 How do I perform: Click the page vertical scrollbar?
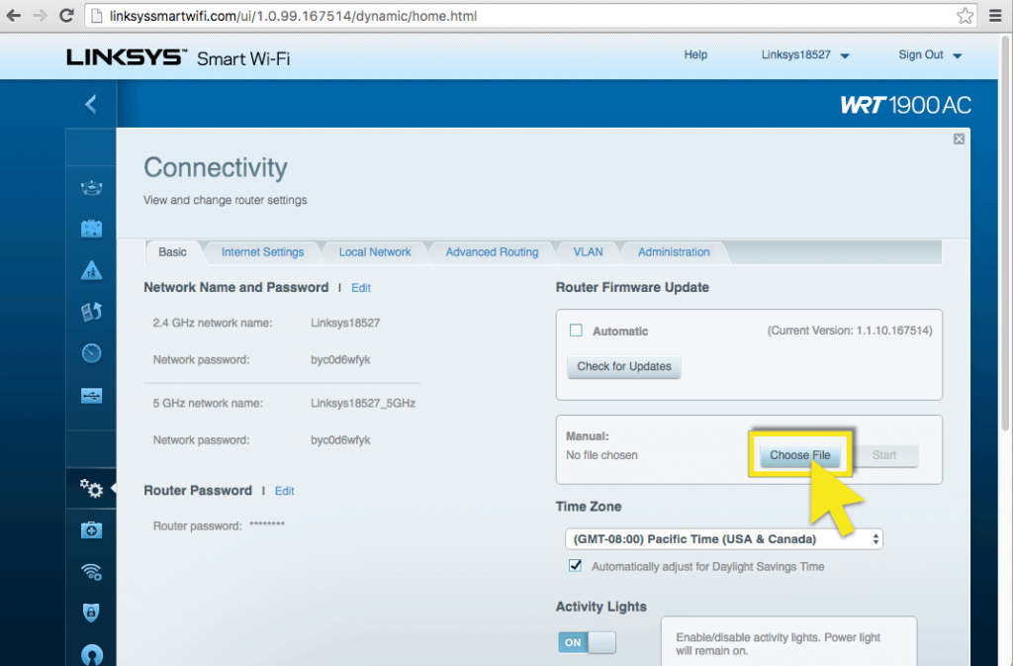click(1005, 233)
